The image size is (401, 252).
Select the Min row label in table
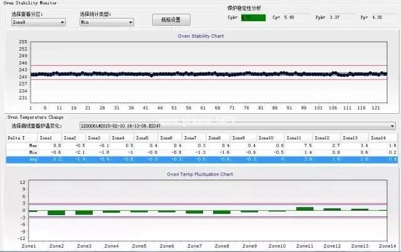pyautogui.click(x=33, y=153)
